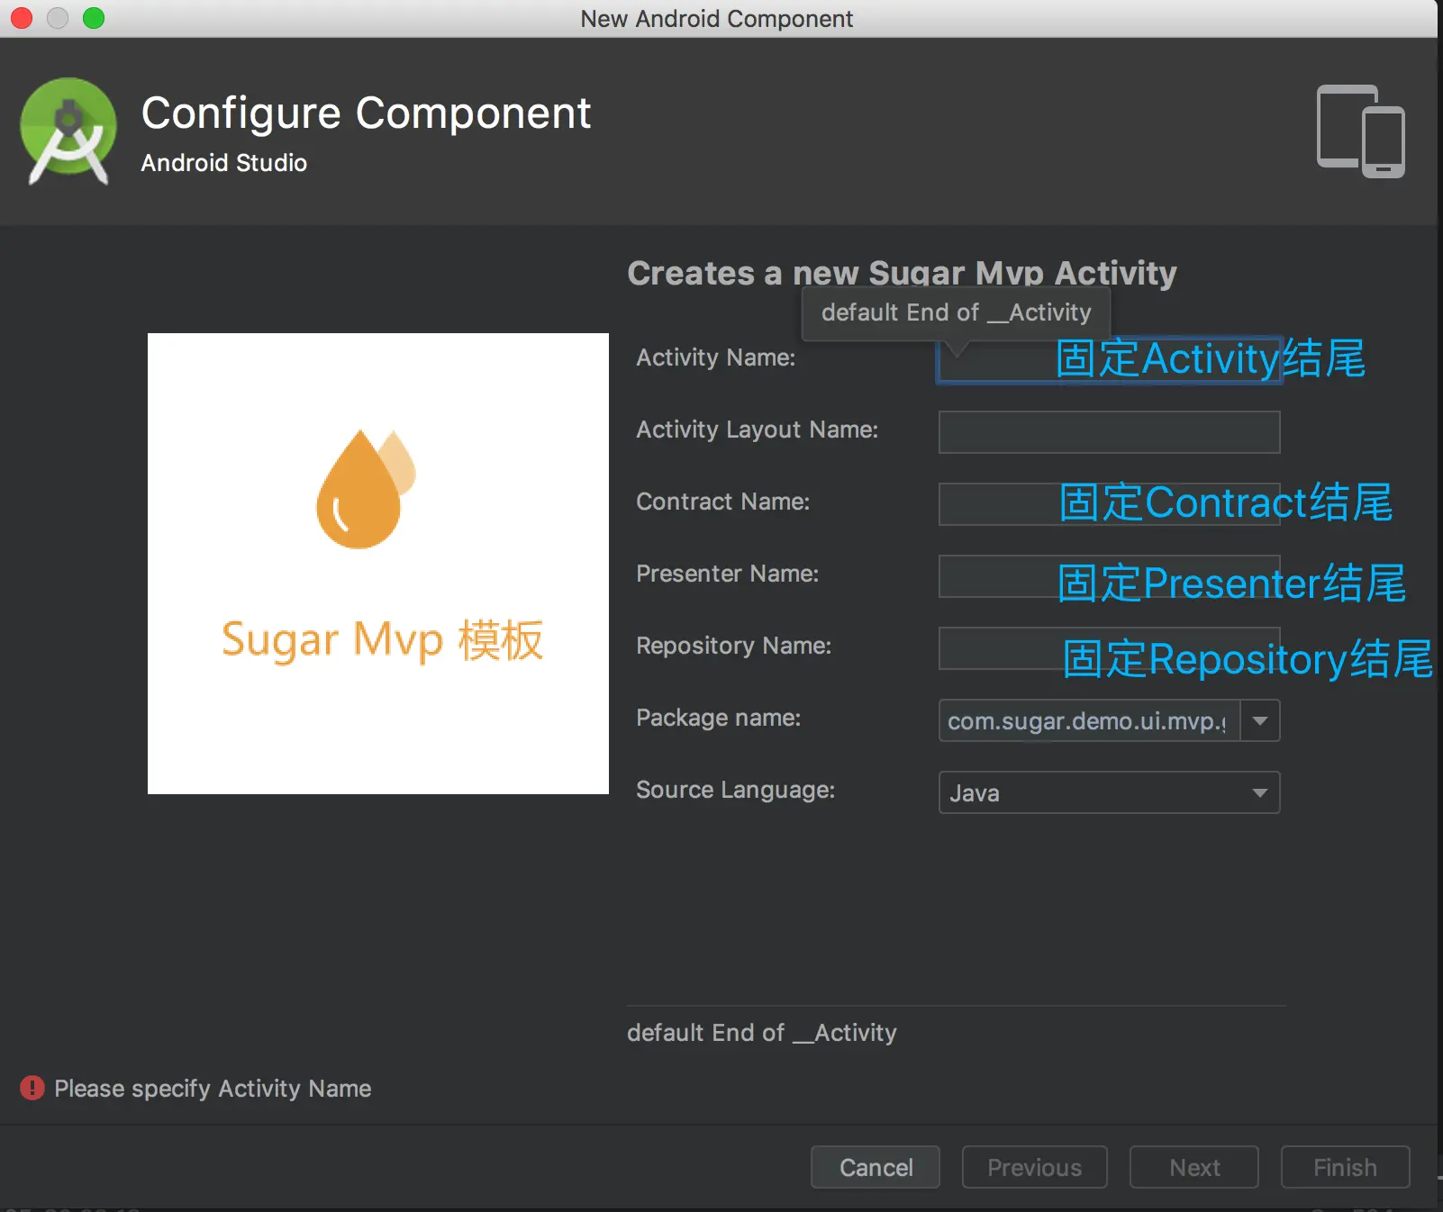Click the 'Android Studio' subtitle text
The width and height of the screenshot is (1443, 1212).
(224, 163)
